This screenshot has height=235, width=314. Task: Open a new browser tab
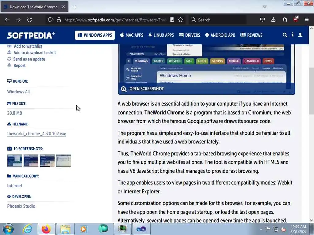75,7
